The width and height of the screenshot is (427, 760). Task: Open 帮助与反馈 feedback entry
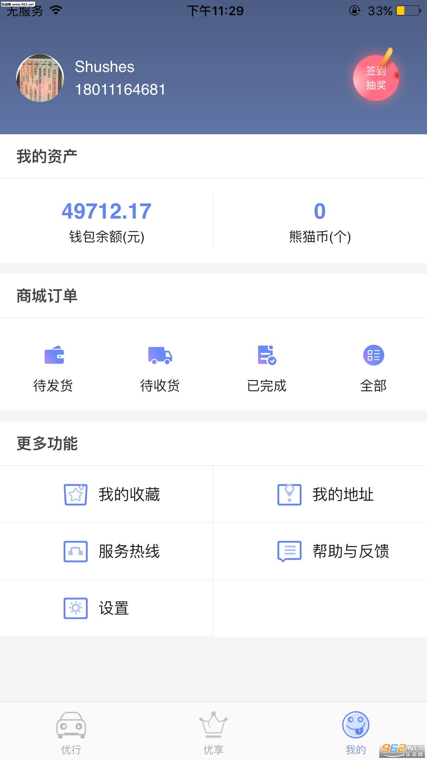320,551
